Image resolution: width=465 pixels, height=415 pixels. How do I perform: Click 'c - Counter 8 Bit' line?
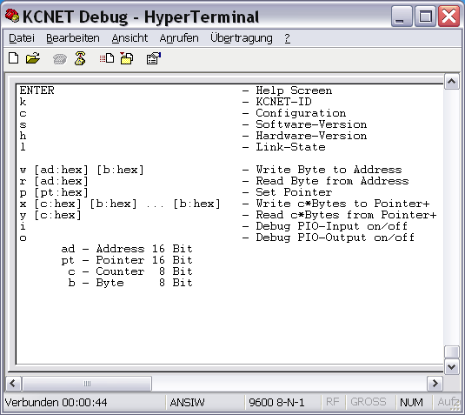tap(130, 271)
